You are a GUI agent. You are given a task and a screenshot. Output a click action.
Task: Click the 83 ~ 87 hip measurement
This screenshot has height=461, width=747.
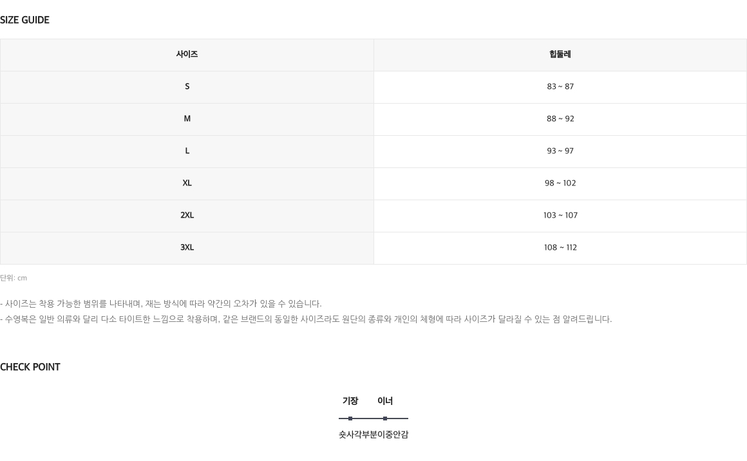coord(560,87)
